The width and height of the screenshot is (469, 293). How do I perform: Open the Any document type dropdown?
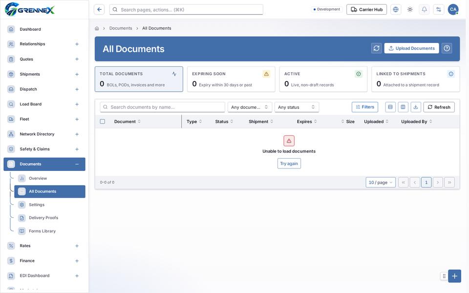250,107
